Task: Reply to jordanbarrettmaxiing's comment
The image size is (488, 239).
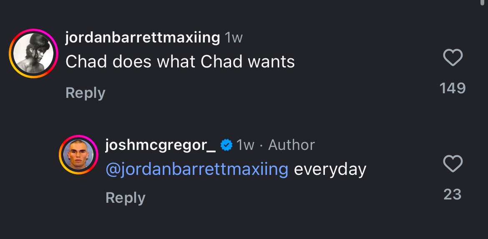Action: (x=86, y=93)
